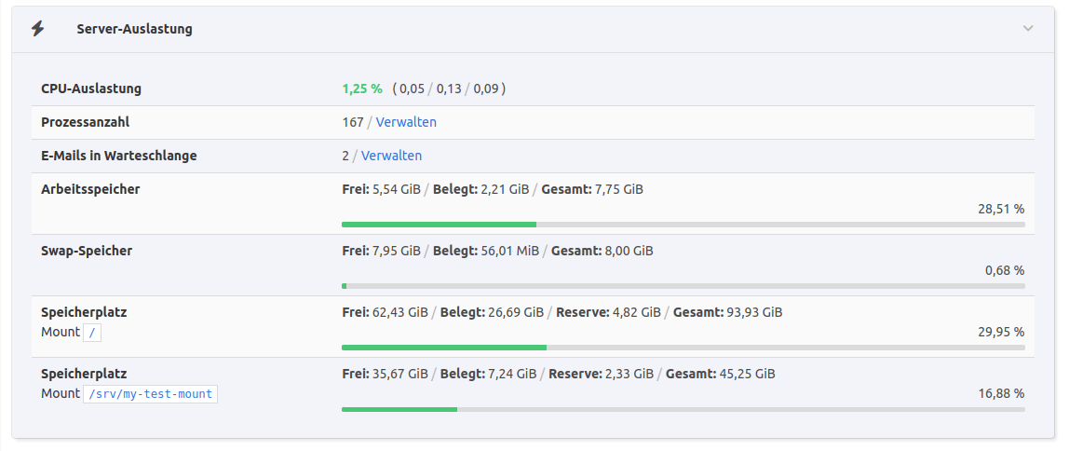Open Verwalten link for E-Mails in Warteschlange

point(391,156)
